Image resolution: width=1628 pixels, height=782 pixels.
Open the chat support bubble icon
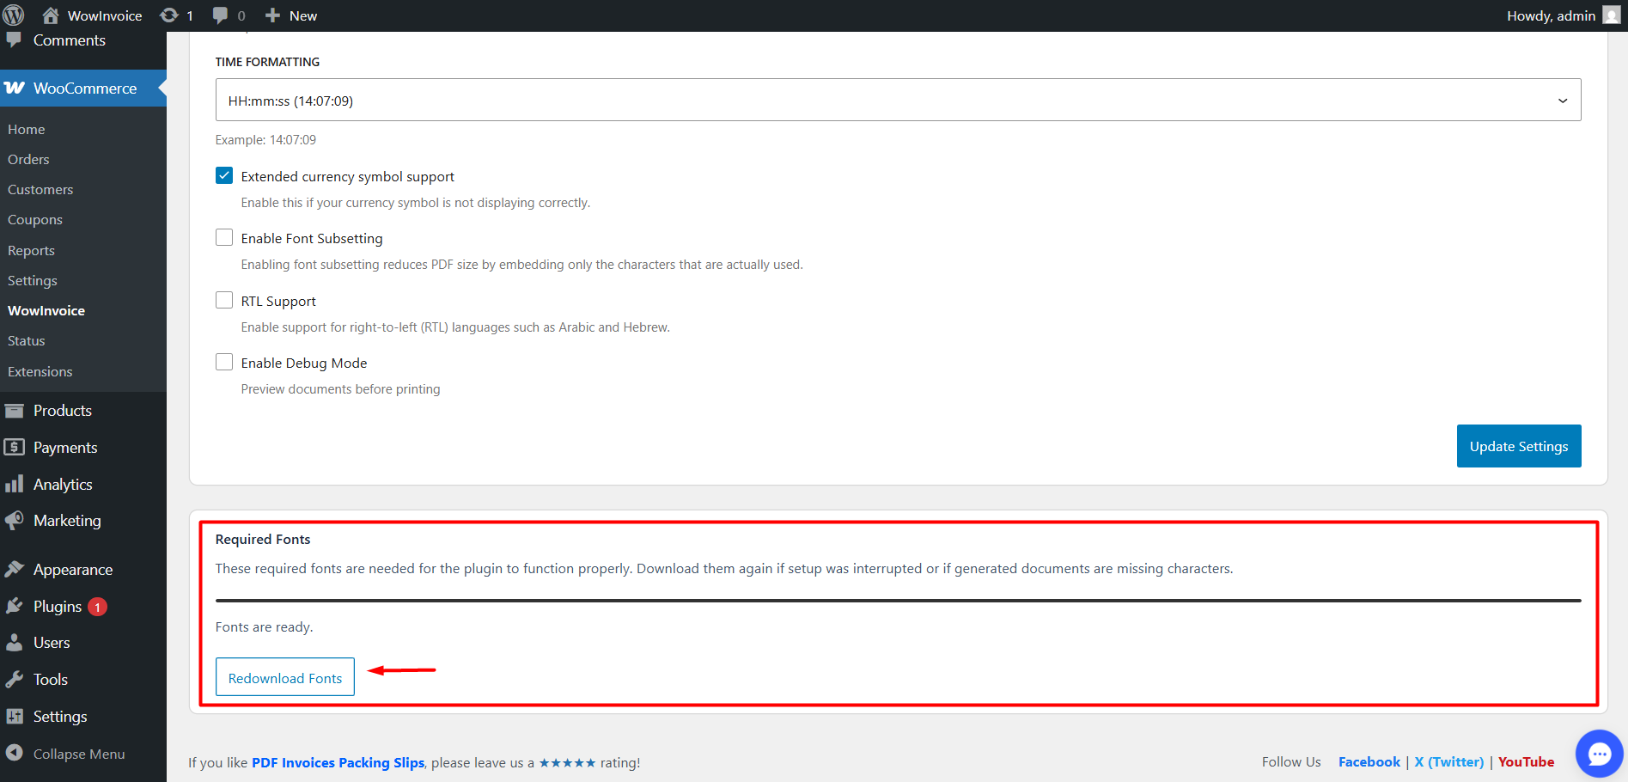(1600, 754)
